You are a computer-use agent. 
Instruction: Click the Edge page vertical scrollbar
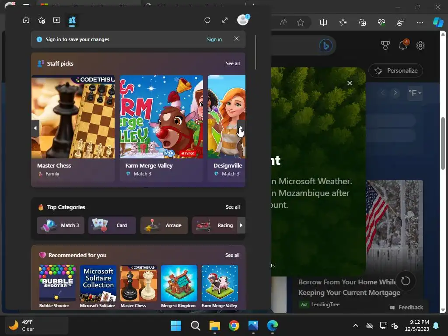443,143
